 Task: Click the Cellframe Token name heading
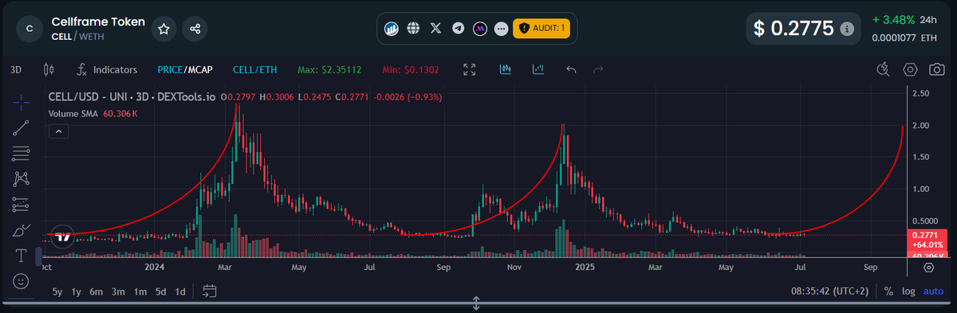coord(98,22)
